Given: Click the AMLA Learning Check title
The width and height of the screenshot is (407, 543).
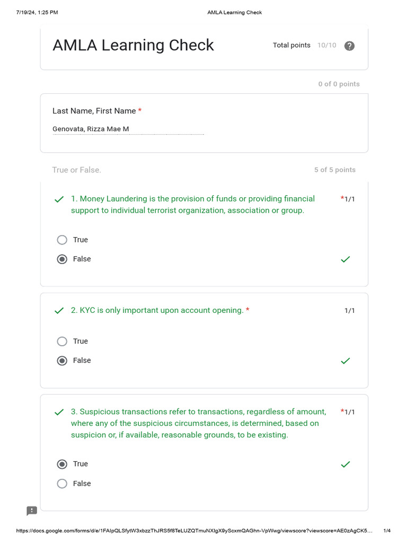Looking at the screenshot, I should coord(133,46).
